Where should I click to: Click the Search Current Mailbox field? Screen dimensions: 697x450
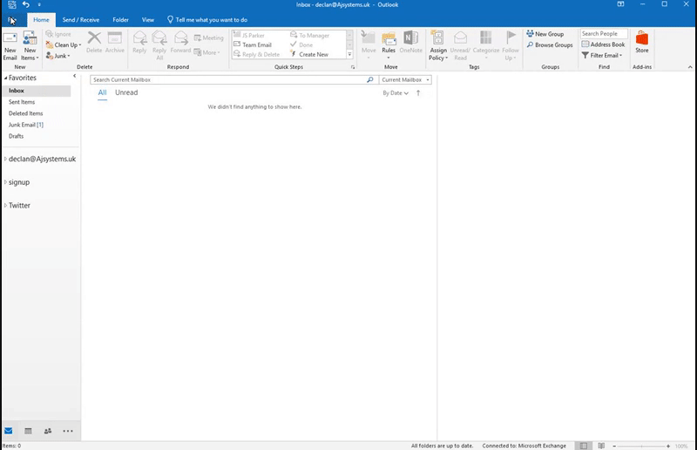[x=227, y=79]
